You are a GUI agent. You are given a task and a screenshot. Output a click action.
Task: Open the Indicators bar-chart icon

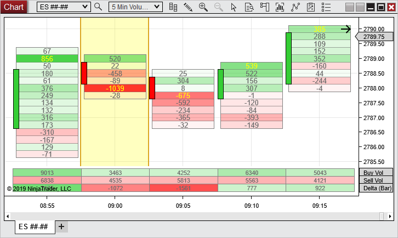[x=280, y=7]
